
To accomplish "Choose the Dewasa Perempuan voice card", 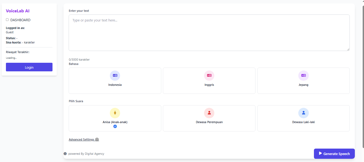I will pyautogui.click(x=209, y=118).
